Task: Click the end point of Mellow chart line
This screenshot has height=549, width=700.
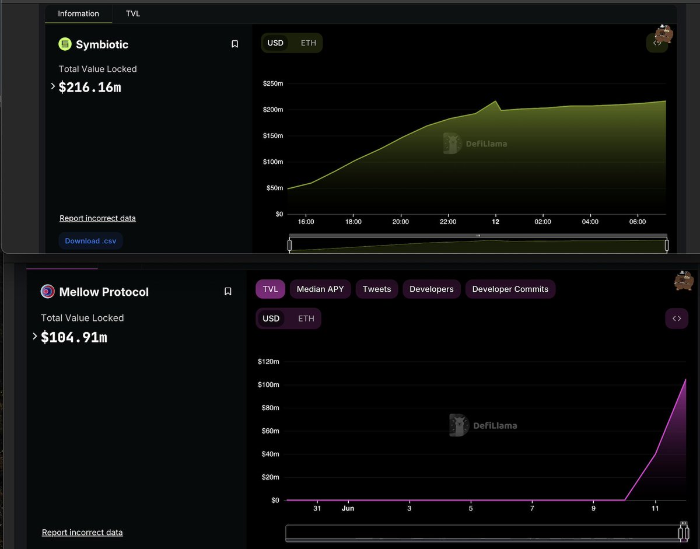Action: 685,379
